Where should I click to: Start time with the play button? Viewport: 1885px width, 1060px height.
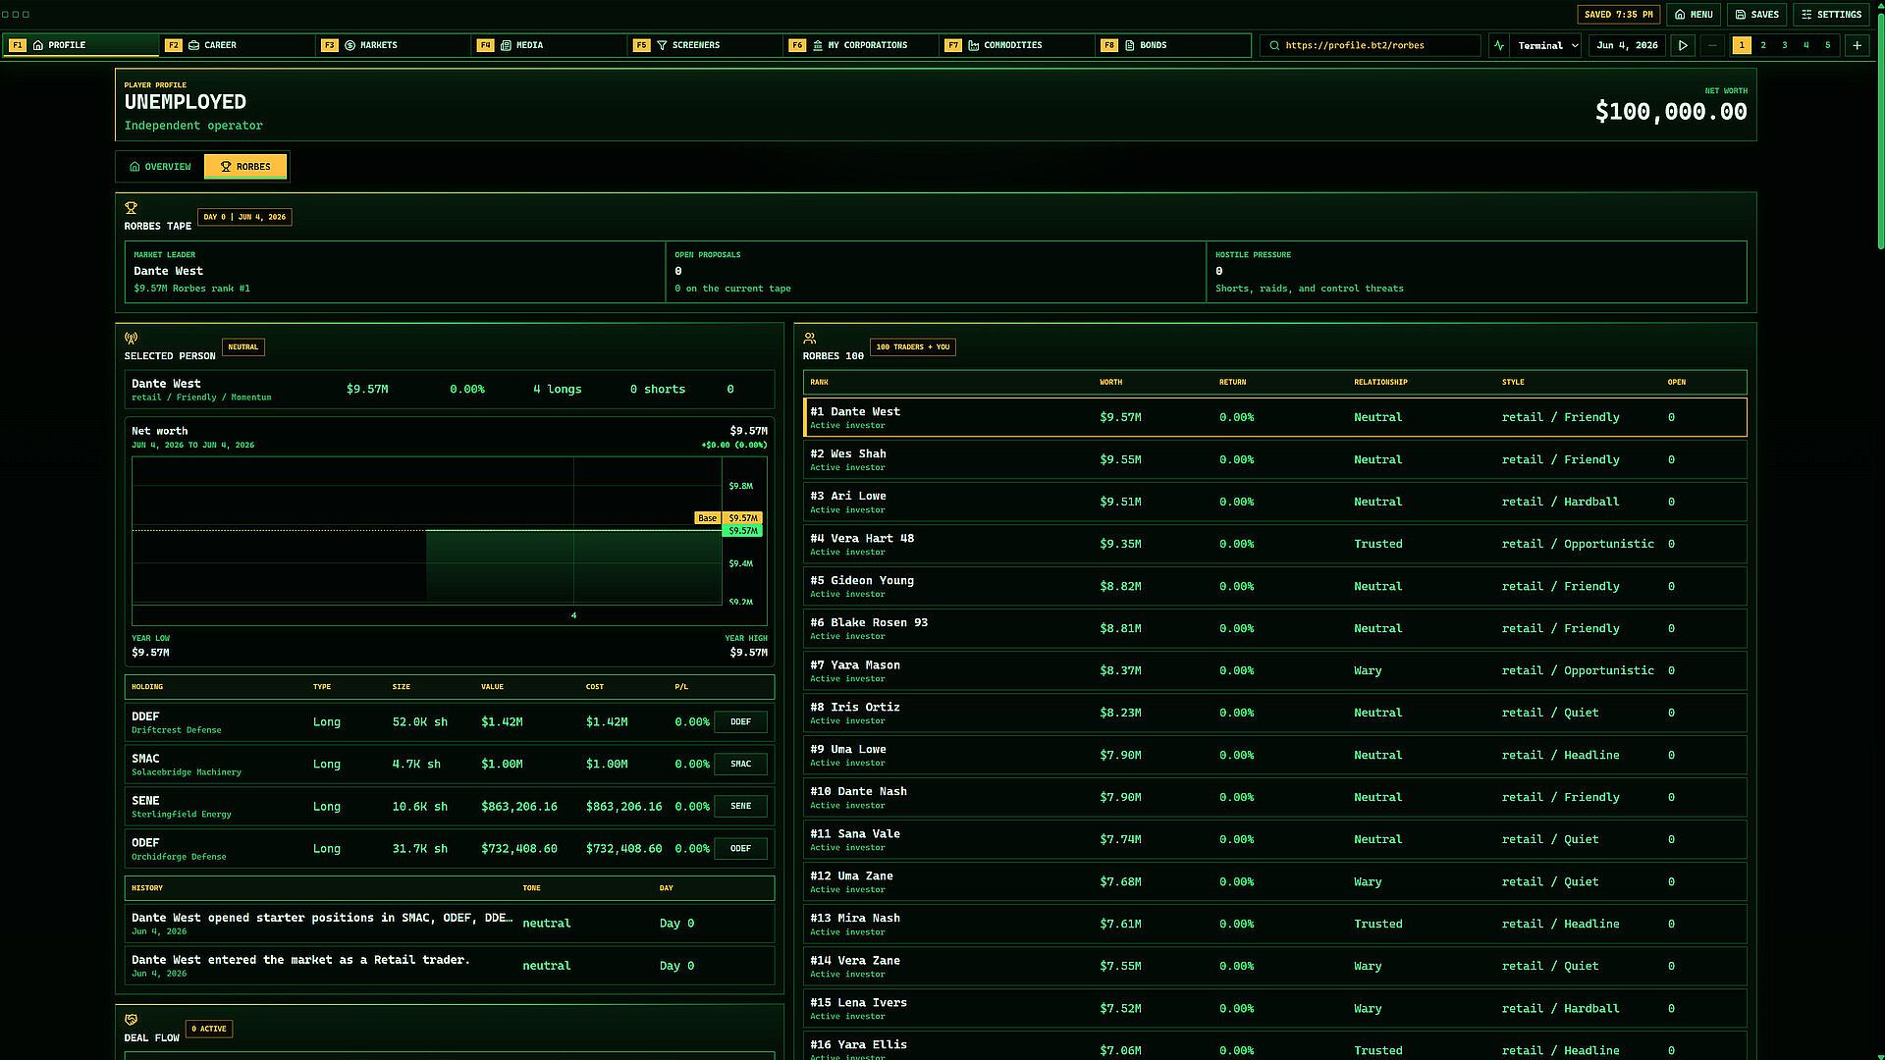[1683, 45]
